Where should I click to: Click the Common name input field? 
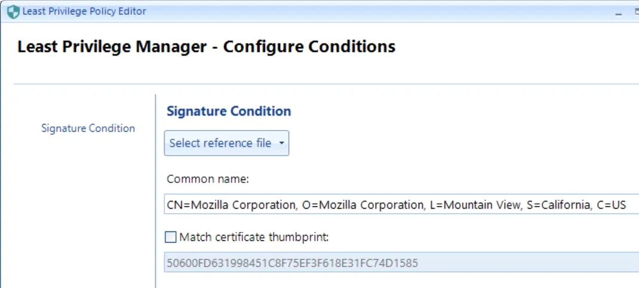point(400,205)
